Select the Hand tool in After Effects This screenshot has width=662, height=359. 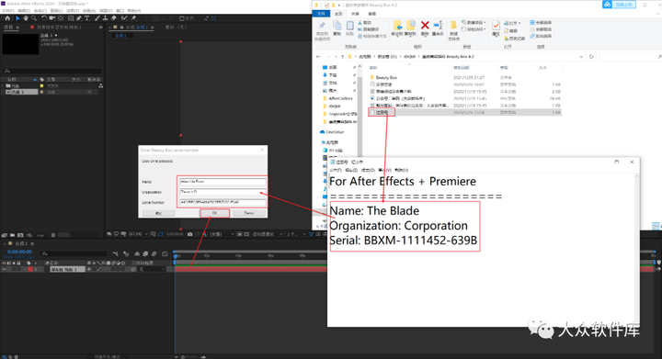(x=26, y=18)
